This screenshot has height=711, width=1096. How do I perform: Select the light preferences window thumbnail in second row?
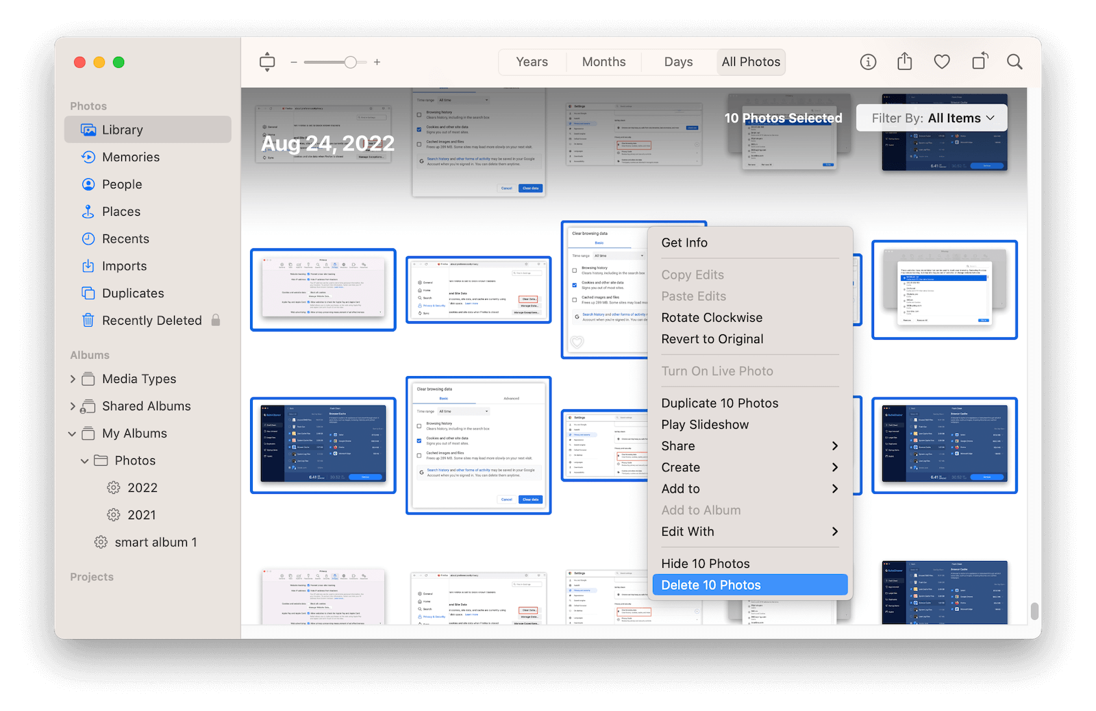tap(323, 290)
